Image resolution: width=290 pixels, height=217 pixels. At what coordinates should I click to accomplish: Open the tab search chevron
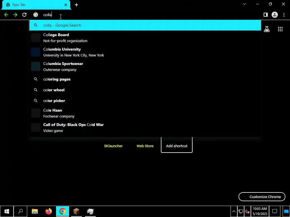[x=244, y=4]
